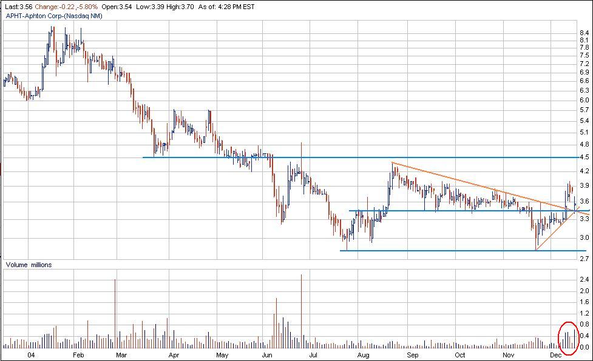Click the 6.9 price axis value
The width and height of the screenshot is (593, 361).
click(x=584, y=73)
